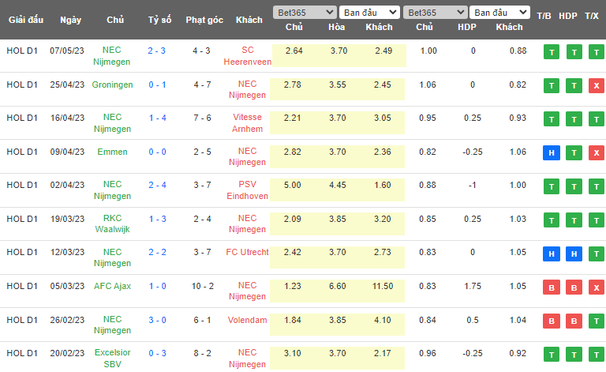Open RKC Waalwijk team link
Viewport: 606px width, 372px height.
[113, 224]
